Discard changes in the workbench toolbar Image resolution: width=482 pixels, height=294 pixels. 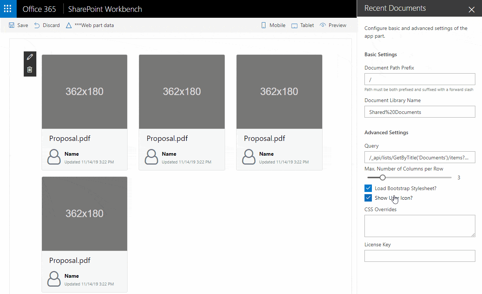tap(47, 26)
